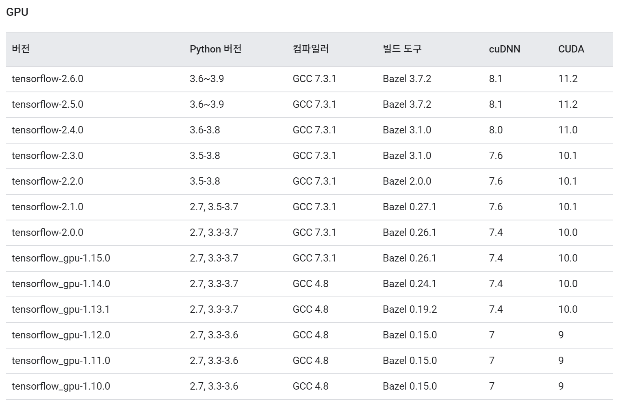
Task: Select the tensorflow_gpu-1.11.0 version cell
Action: [61, 361]
